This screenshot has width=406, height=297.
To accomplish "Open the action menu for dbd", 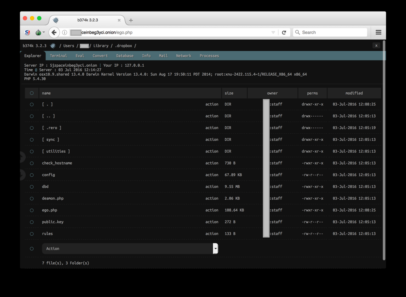I will (212, 187).
